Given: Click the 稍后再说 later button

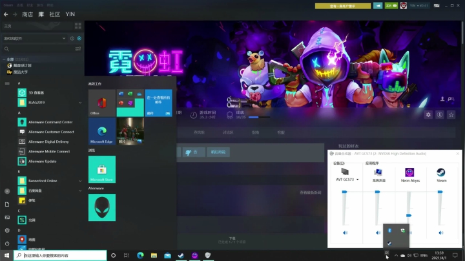Looking at the screenshot, I should coord(218,152).
